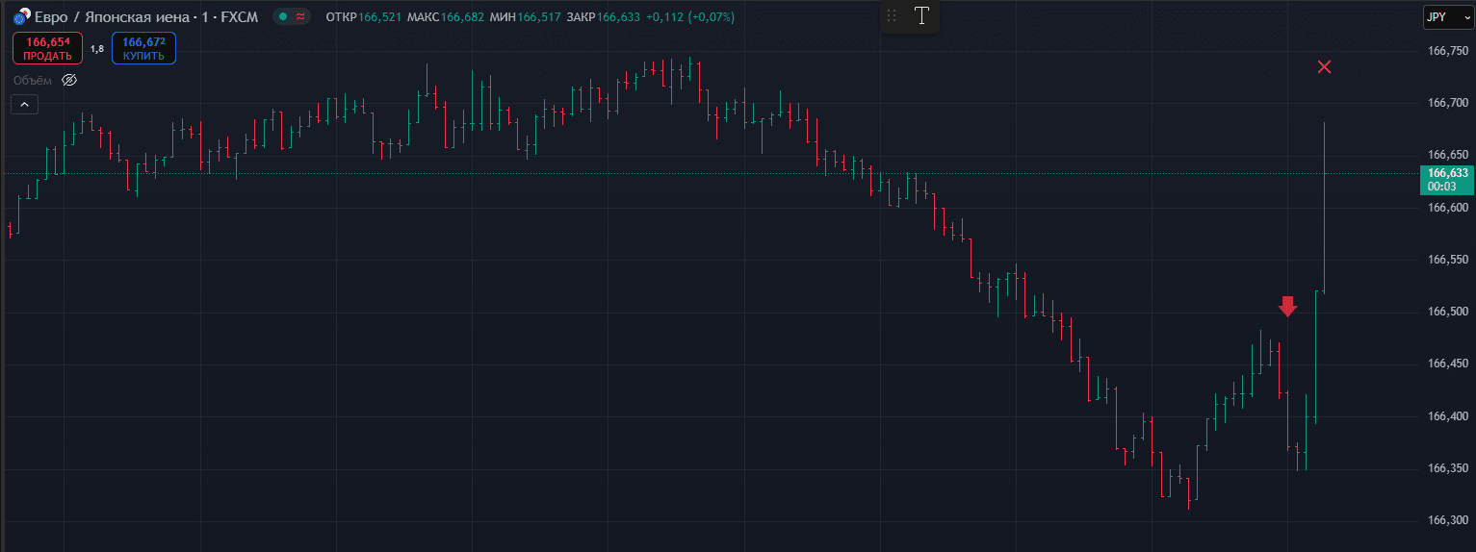Collapse the indicator legend chevron
This screenshot has height=552, width=1476.
[x=24, y=104]
